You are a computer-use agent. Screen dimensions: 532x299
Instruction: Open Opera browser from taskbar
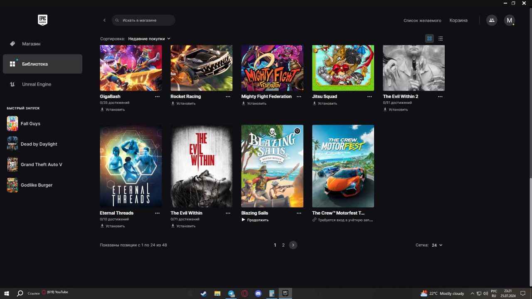coord(244,293)
